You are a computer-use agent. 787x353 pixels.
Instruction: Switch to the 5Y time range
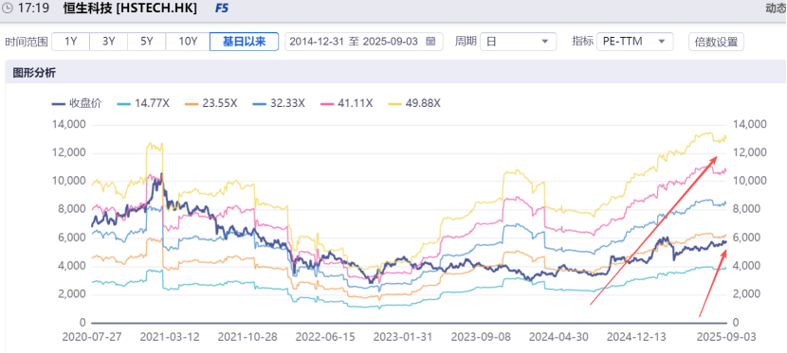click(x=147, y=42)
